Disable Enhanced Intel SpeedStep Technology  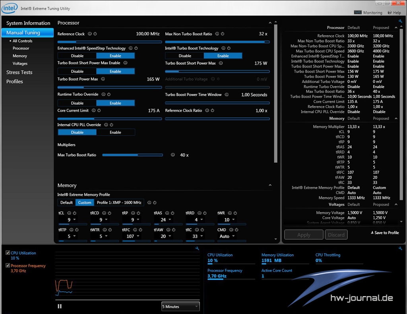pos(77,56)
